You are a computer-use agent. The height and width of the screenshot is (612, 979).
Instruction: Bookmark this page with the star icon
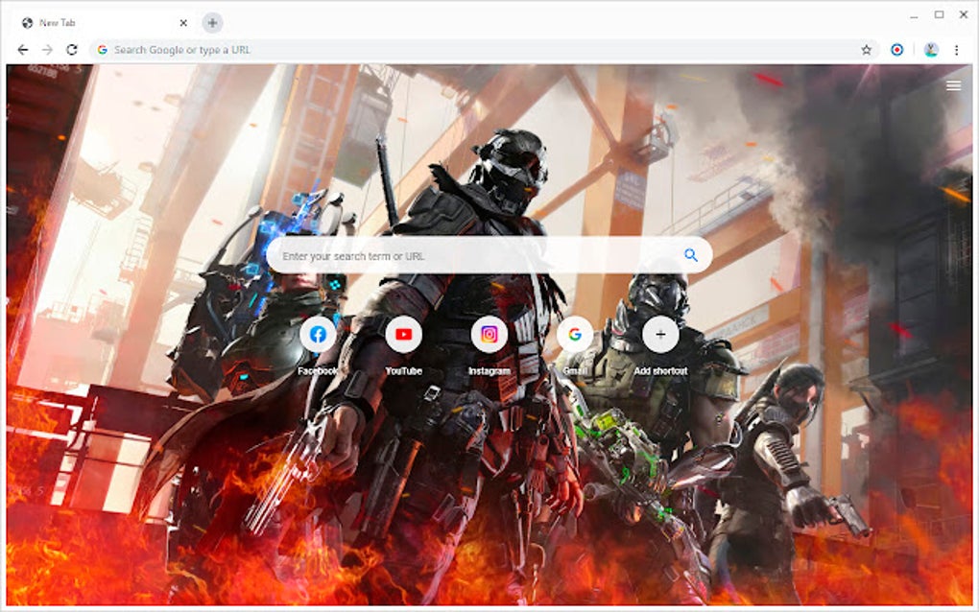click(865, 48)
